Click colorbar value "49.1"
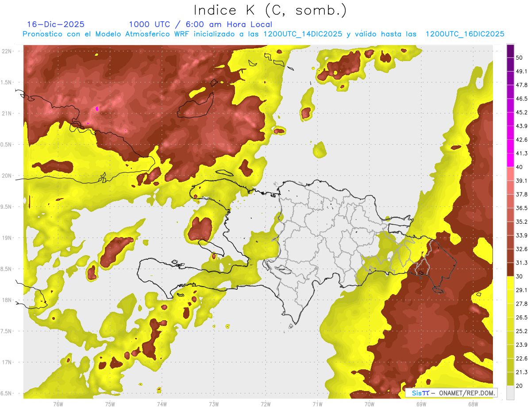531x410 pixels. (x=522, y=71)
